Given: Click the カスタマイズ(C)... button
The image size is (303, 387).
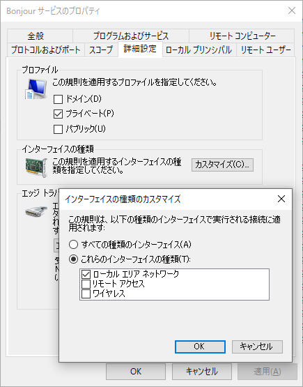Looking at the screenshot, I should pyautogui.click(x=222, y=165).
